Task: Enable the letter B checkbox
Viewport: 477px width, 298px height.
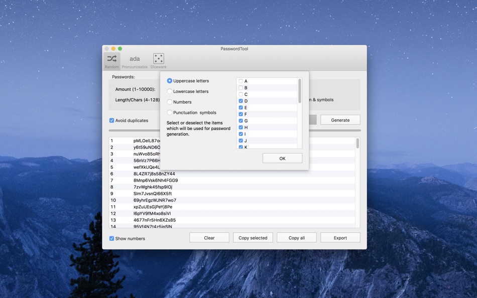Action: point(241,88)
